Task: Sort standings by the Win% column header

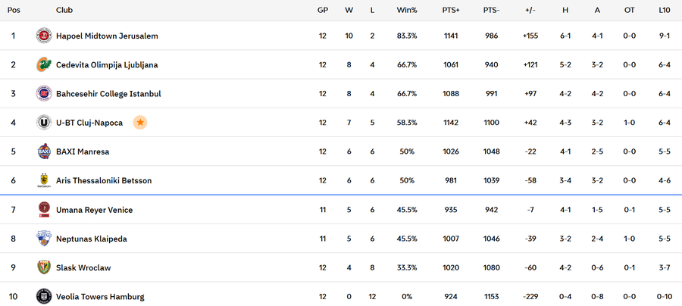Action: (x=407, y=10)
